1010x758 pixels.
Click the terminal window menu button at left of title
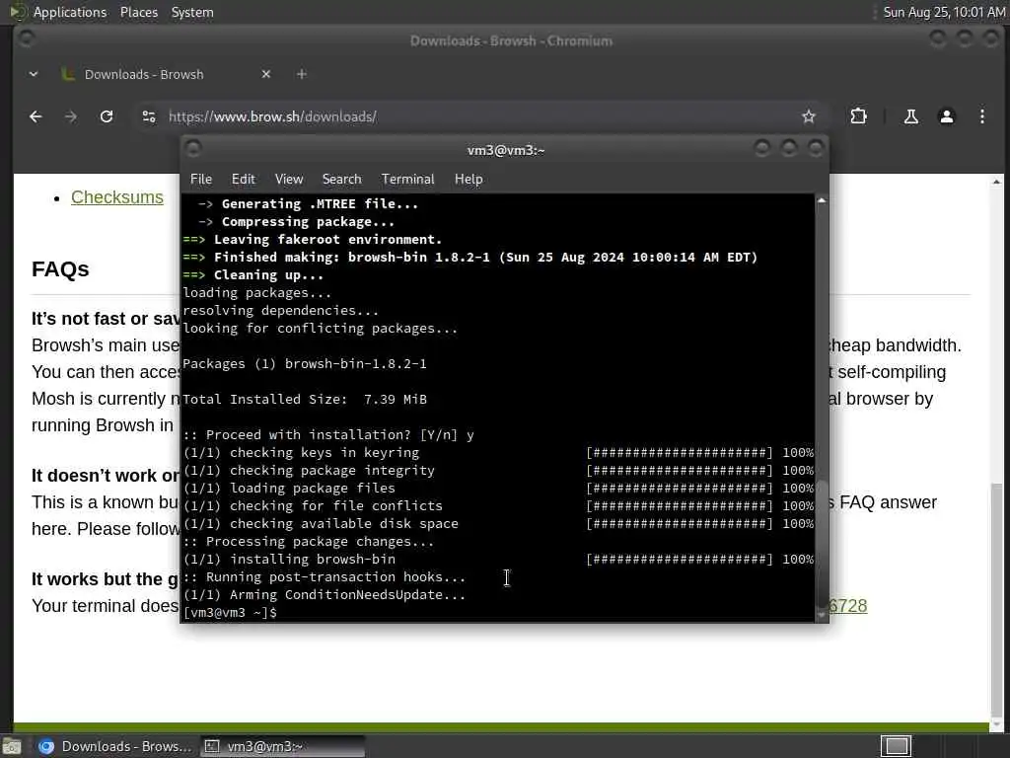(x=193, y=149)
